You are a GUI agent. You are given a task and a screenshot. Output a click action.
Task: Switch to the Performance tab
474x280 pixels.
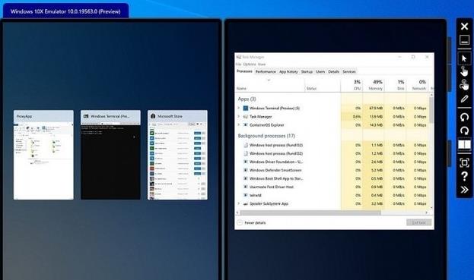pos(266,72)
